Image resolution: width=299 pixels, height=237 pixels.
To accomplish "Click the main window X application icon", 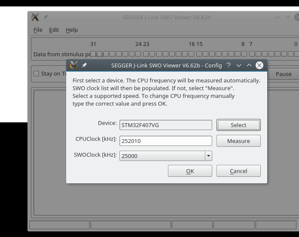I will tap(35, 17).
